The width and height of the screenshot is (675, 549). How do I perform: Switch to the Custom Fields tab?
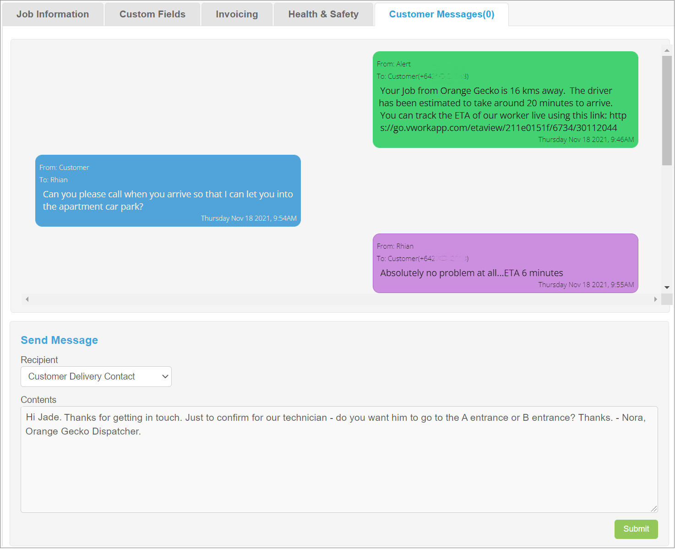[152, 14]
